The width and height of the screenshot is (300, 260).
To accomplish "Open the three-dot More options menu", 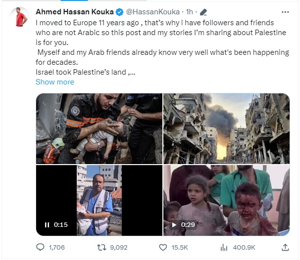I will (x=285, y=12).
